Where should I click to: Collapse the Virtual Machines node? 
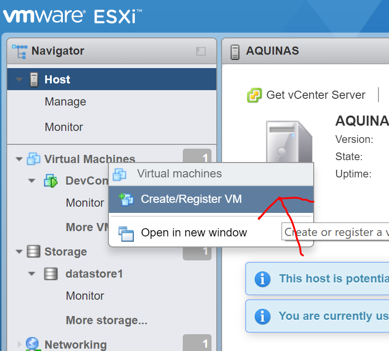19,159
